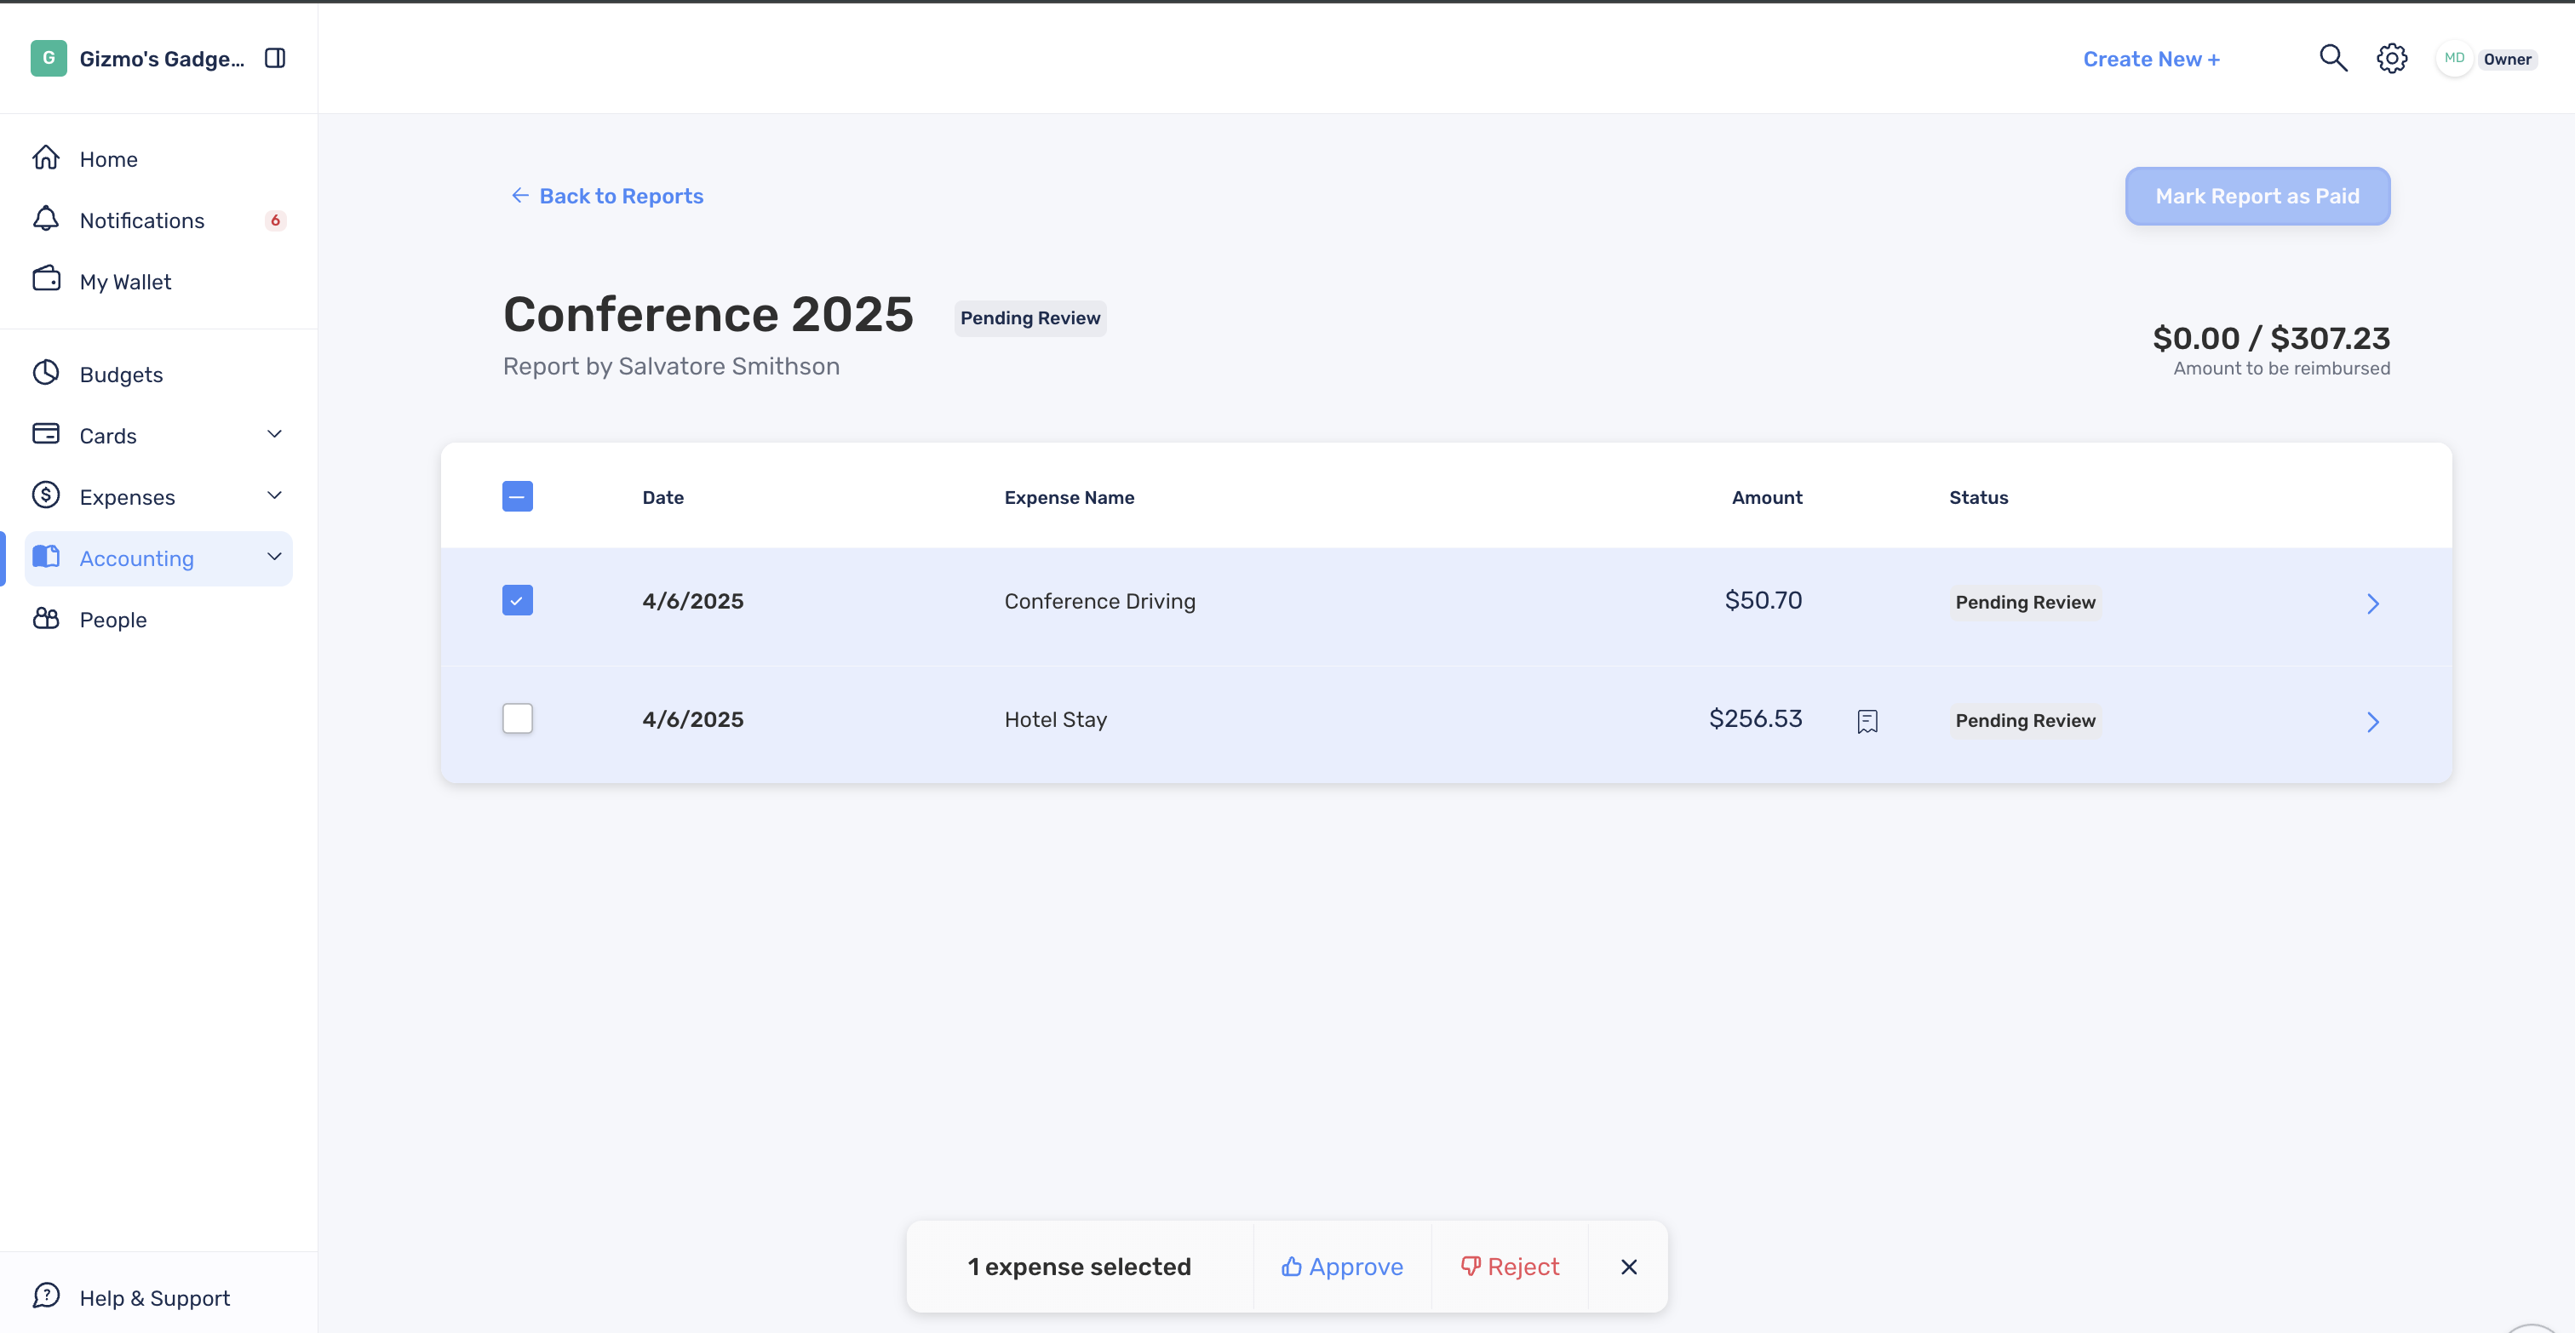This screenshot has width=2575, height=1333.
Task: Click the Budgets pie chart icon
Action: [x=46, y=373]
